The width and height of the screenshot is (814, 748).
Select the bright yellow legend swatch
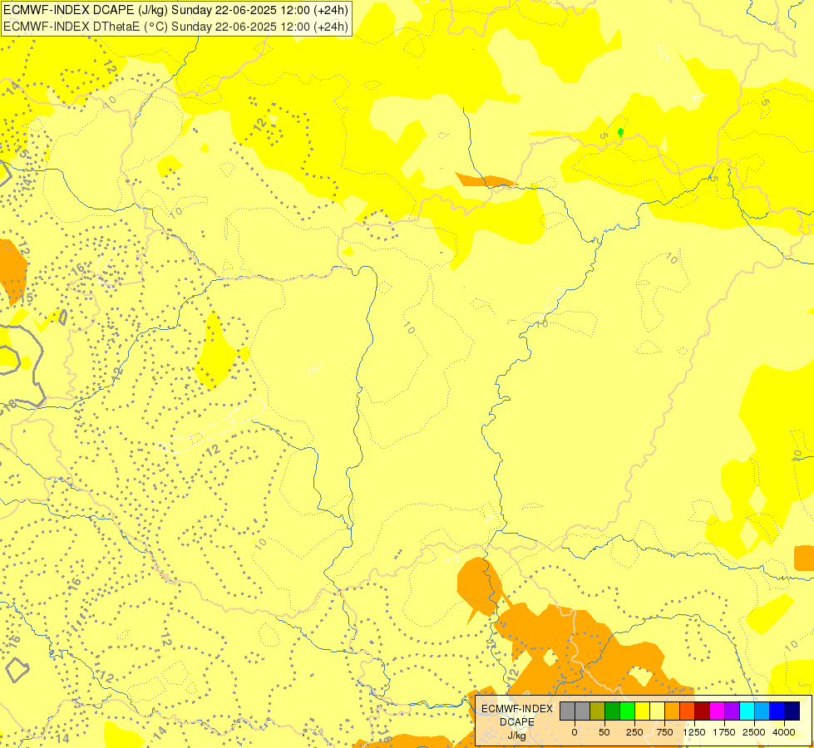click(643, 711)
